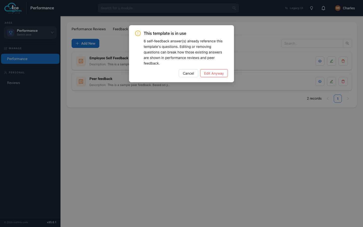
Task: Open the Charles user menu
Action: 345,8
